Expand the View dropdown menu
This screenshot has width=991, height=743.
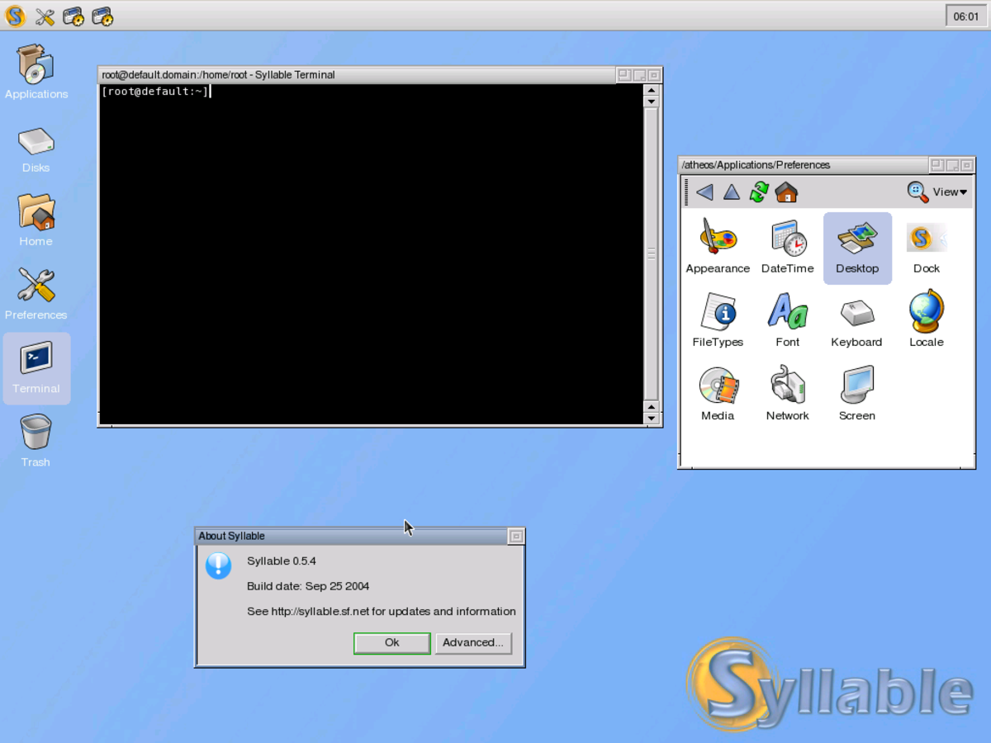tap(950, 192)
